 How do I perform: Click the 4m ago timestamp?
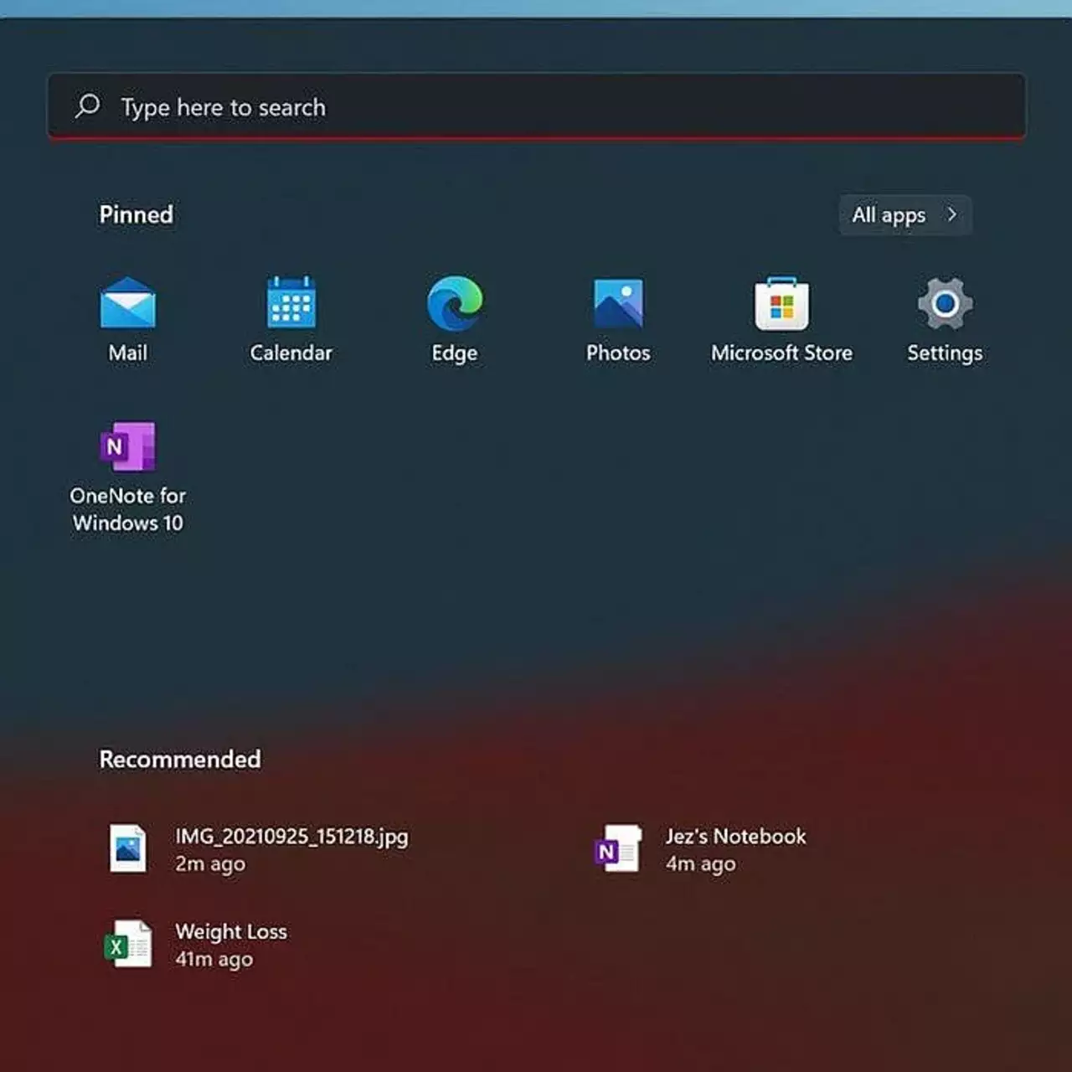click(x=700, y=863)
